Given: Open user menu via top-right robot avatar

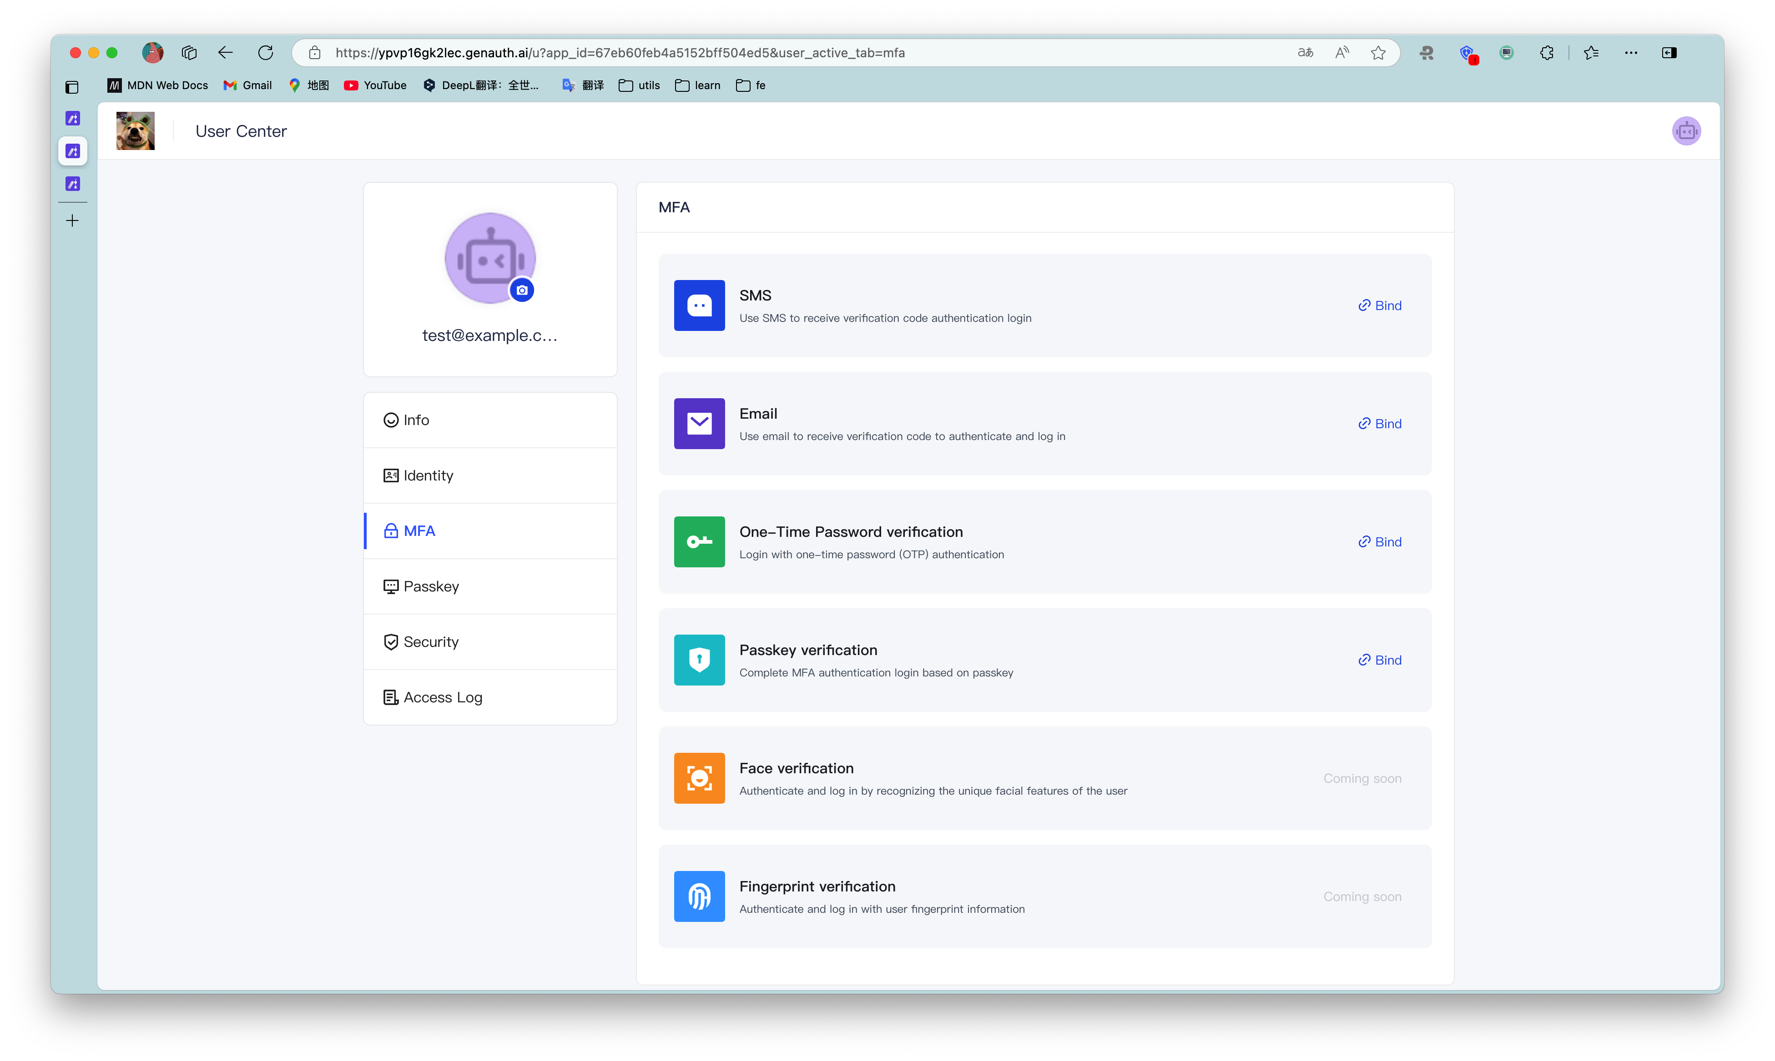Looking at the screenshot, I should coord(1686,131).
